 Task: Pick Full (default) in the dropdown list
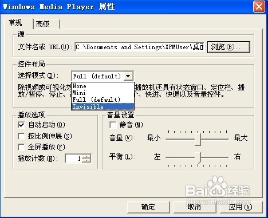tap(103, 100)
